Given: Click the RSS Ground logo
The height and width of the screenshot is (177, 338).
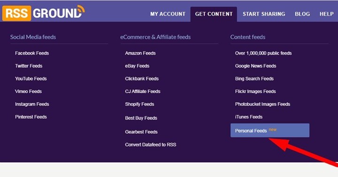Looking at the screenshot, I should click(44, 13).
